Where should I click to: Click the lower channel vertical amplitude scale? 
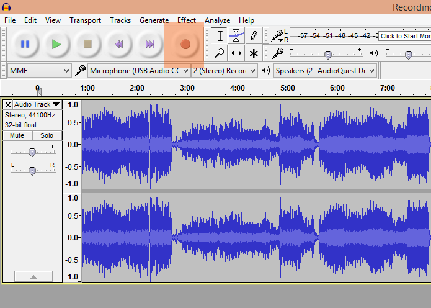point(73,238)
